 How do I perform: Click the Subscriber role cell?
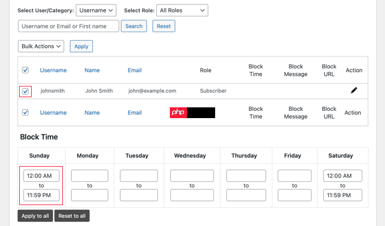(213, 91)
